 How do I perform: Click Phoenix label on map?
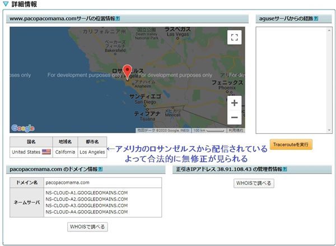coord(227,88)
